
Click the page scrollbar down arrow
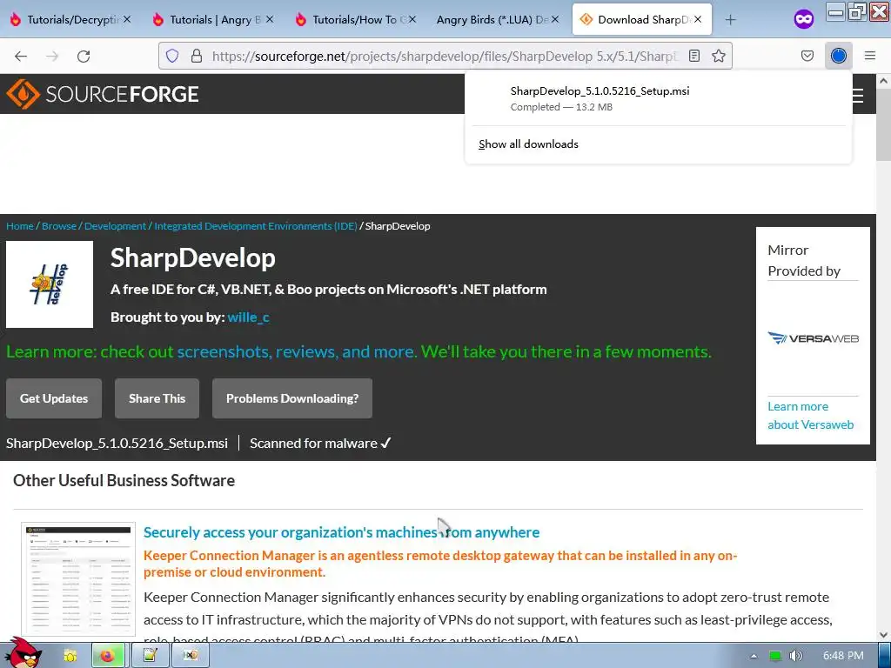pos(883,635)
